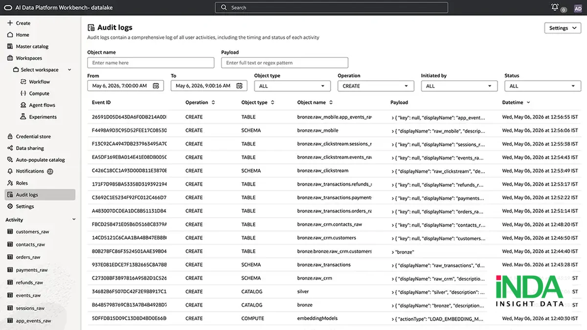Click the Settings gear icon in the sidebar
Image resolution: width=587 pixels, height=330 pixels.
coord(10,206)
